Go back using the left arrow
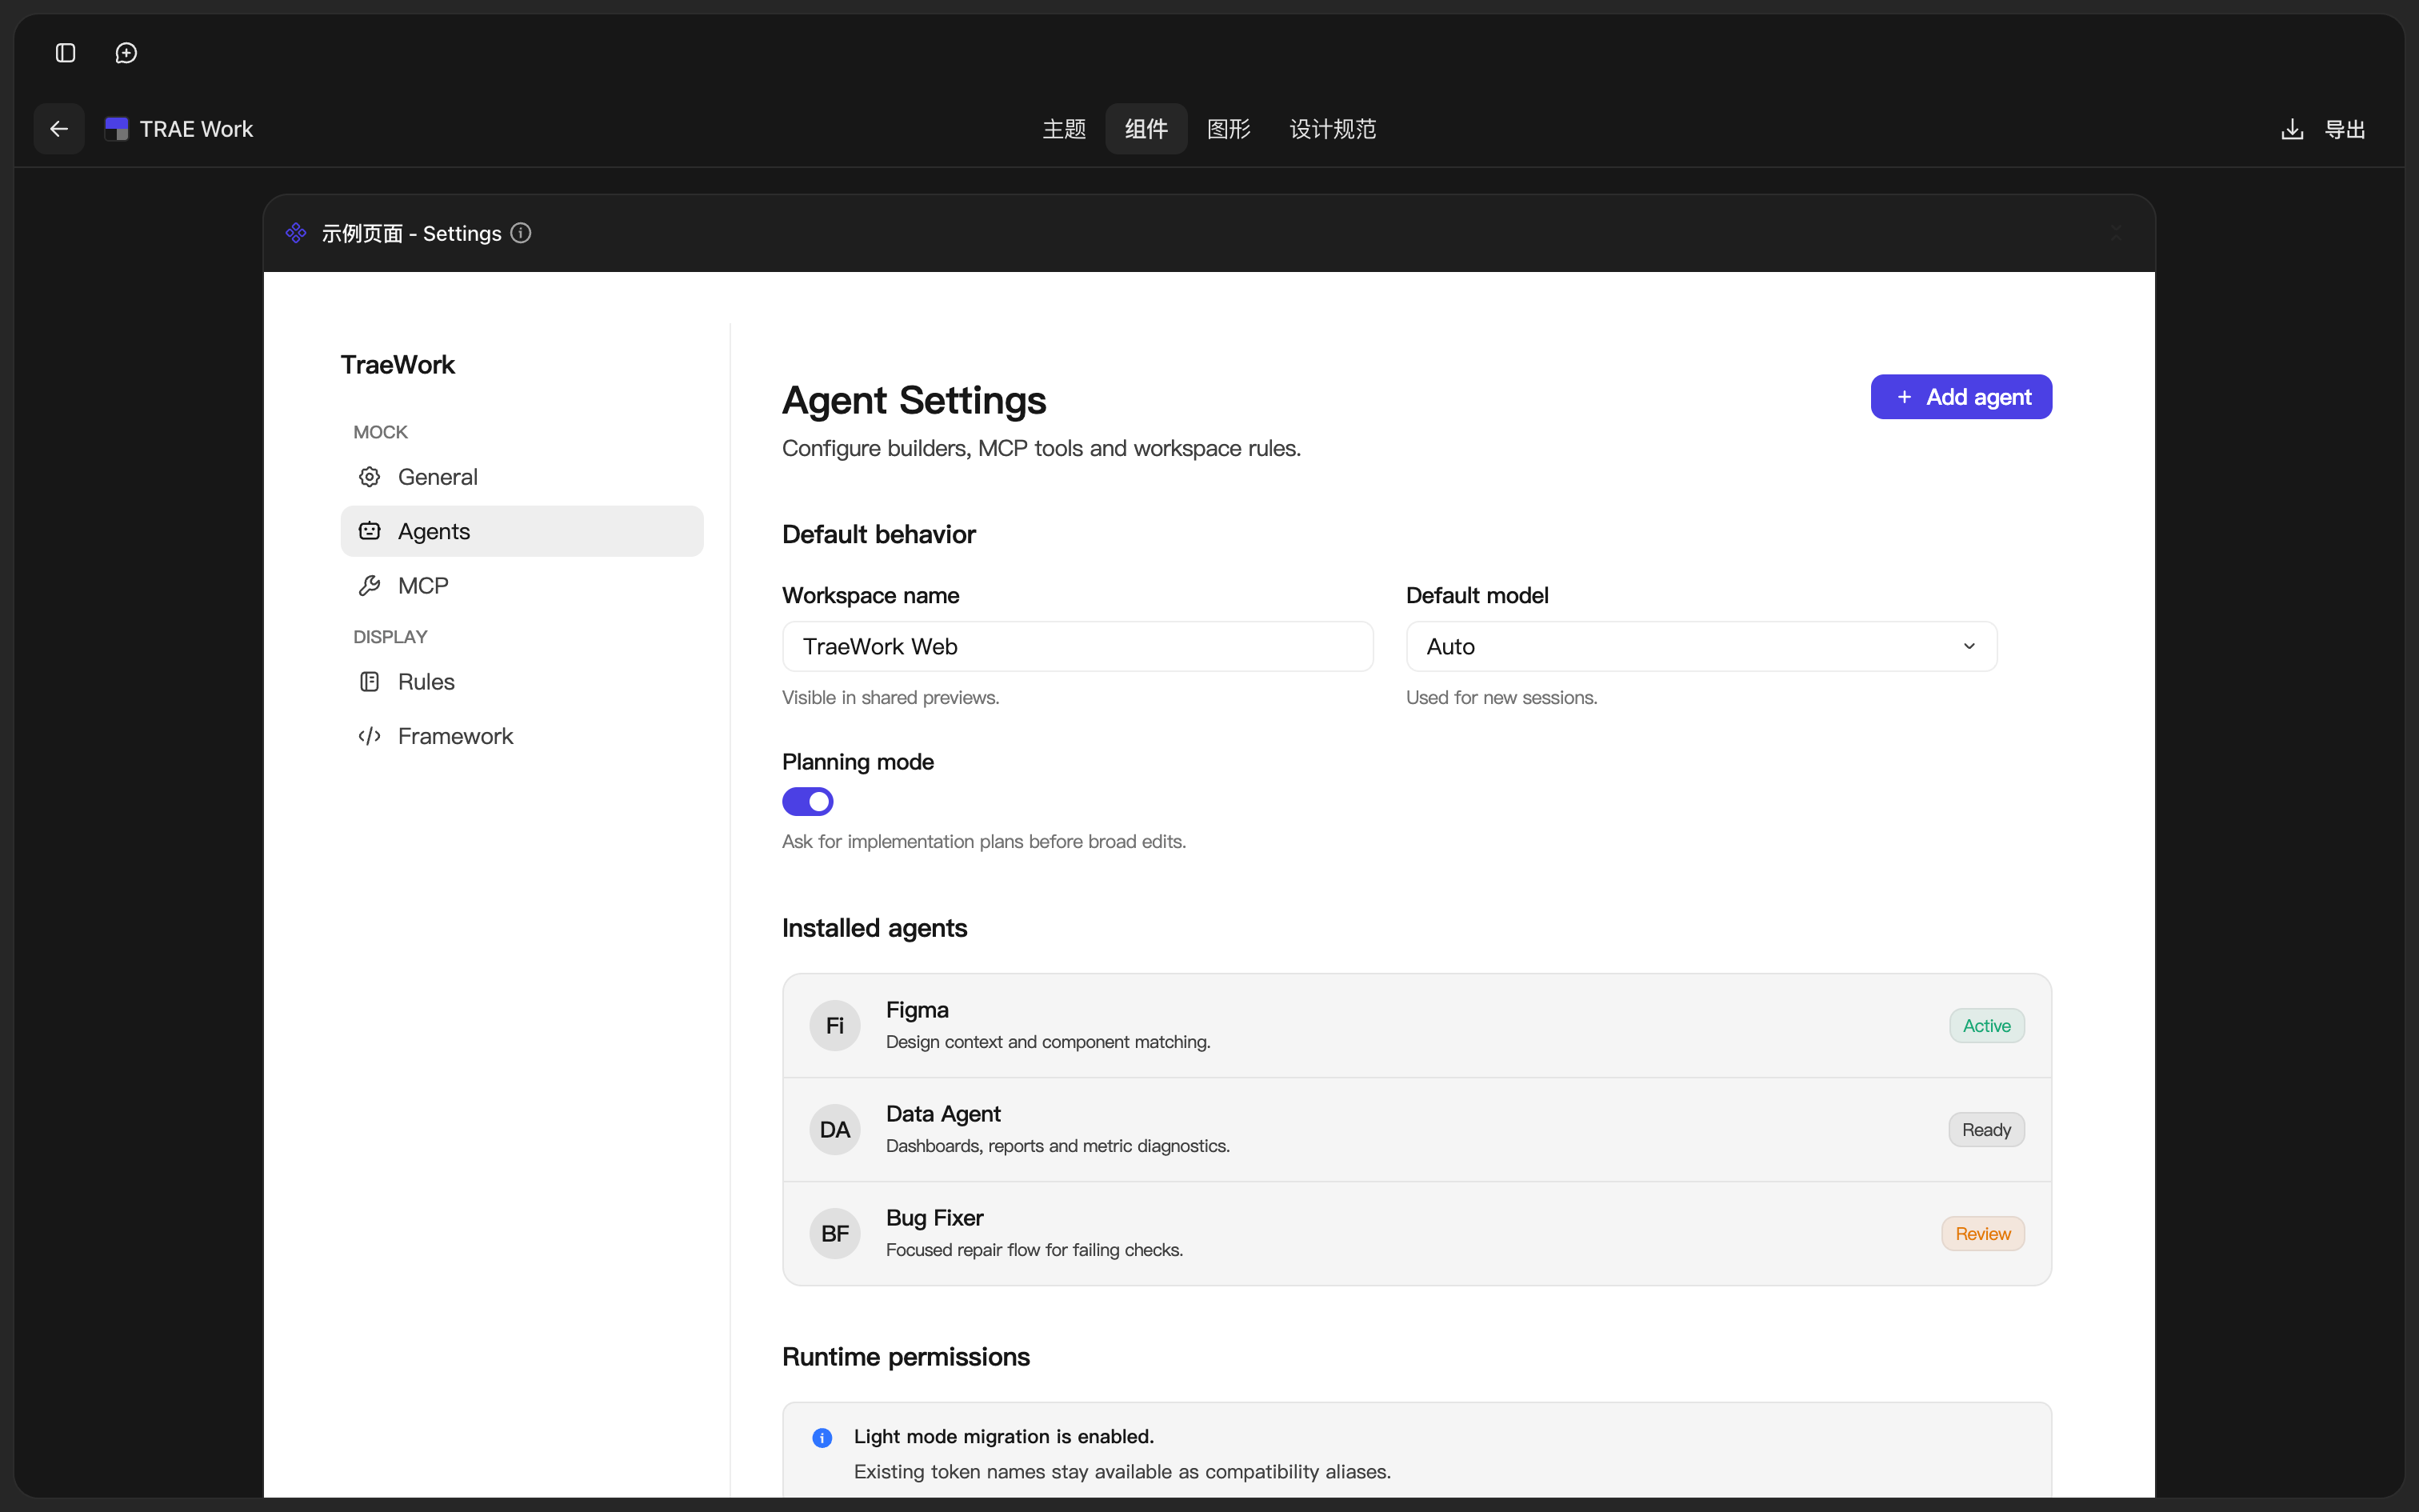Image resolution: width=2419 pixels, height=1512 pixels. pyautogui.click(x=59, y=129)
